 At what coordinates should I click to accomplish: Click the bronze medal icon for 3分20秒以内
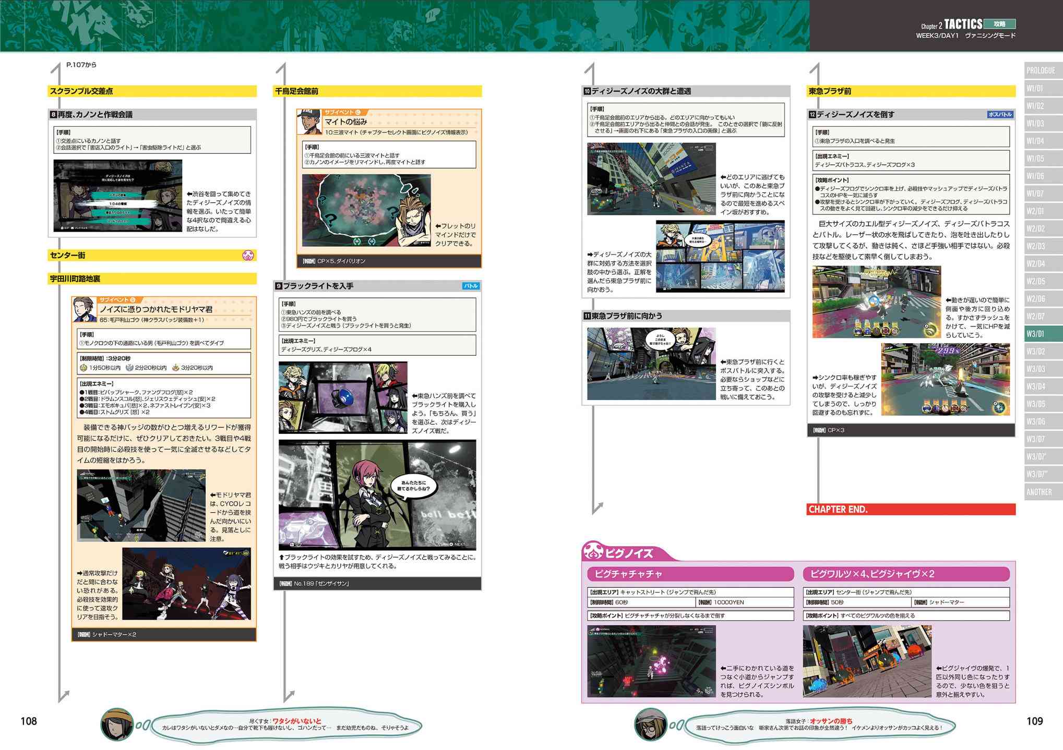pyautogui.click(x=175, y=368)
